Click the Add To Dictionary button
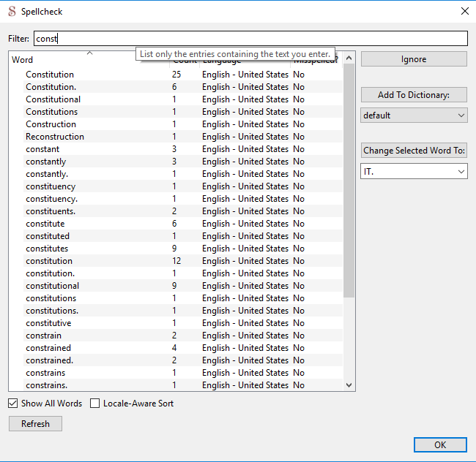 [414, 95]
